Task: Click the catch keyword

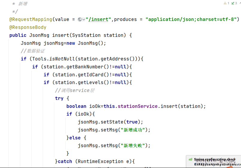Action: click(65, 161)
